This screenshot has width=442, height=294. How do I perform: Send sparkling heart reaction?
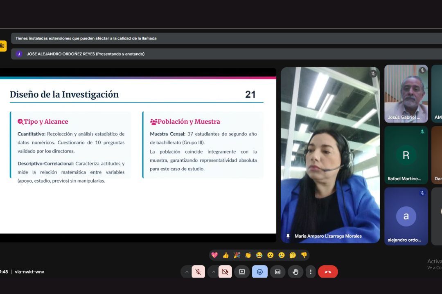click(x=214, y=255)
